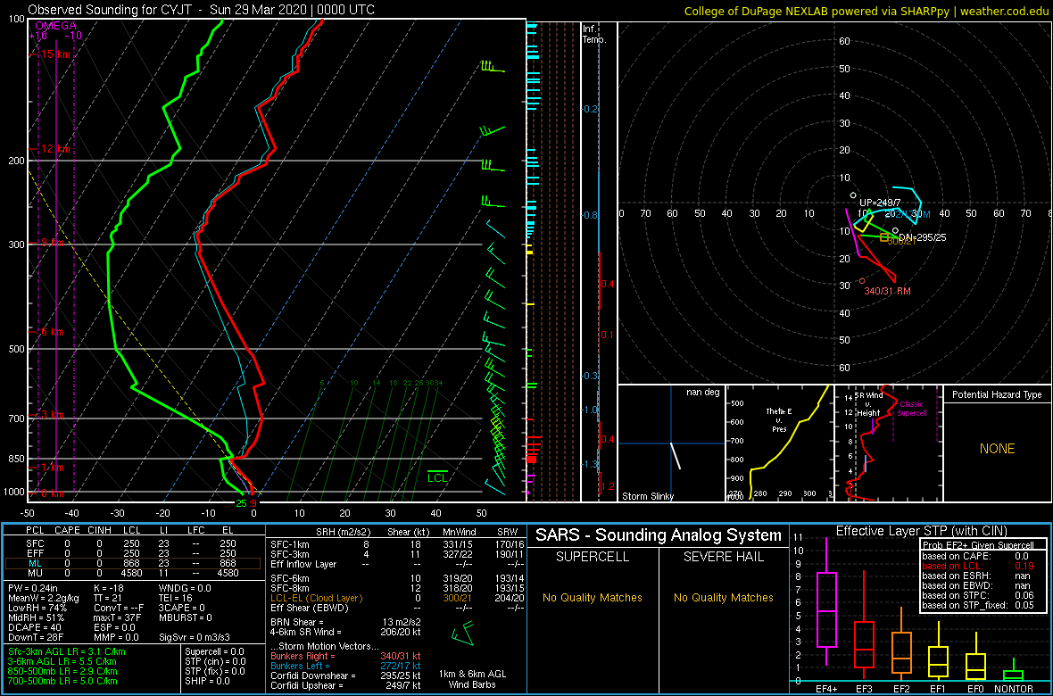Click the based on LCL: 0.19 probability

click(x=978, y=567)
